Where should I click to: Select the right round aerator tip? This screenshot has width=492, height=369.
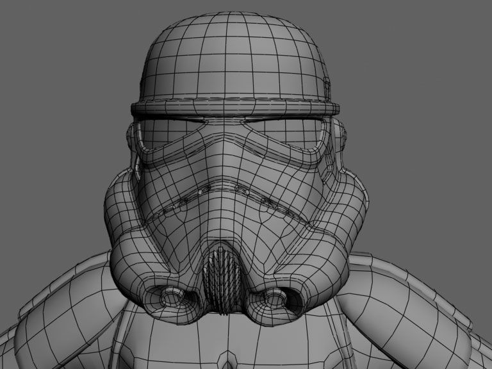[275, 297]
